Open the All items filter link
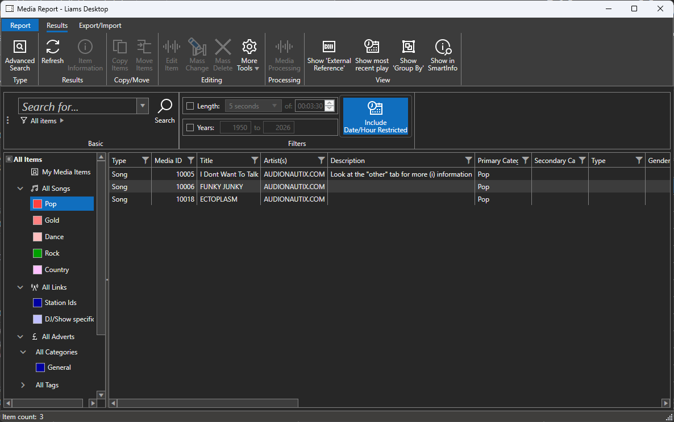674x422 pixels. click(x=43, y=121)
